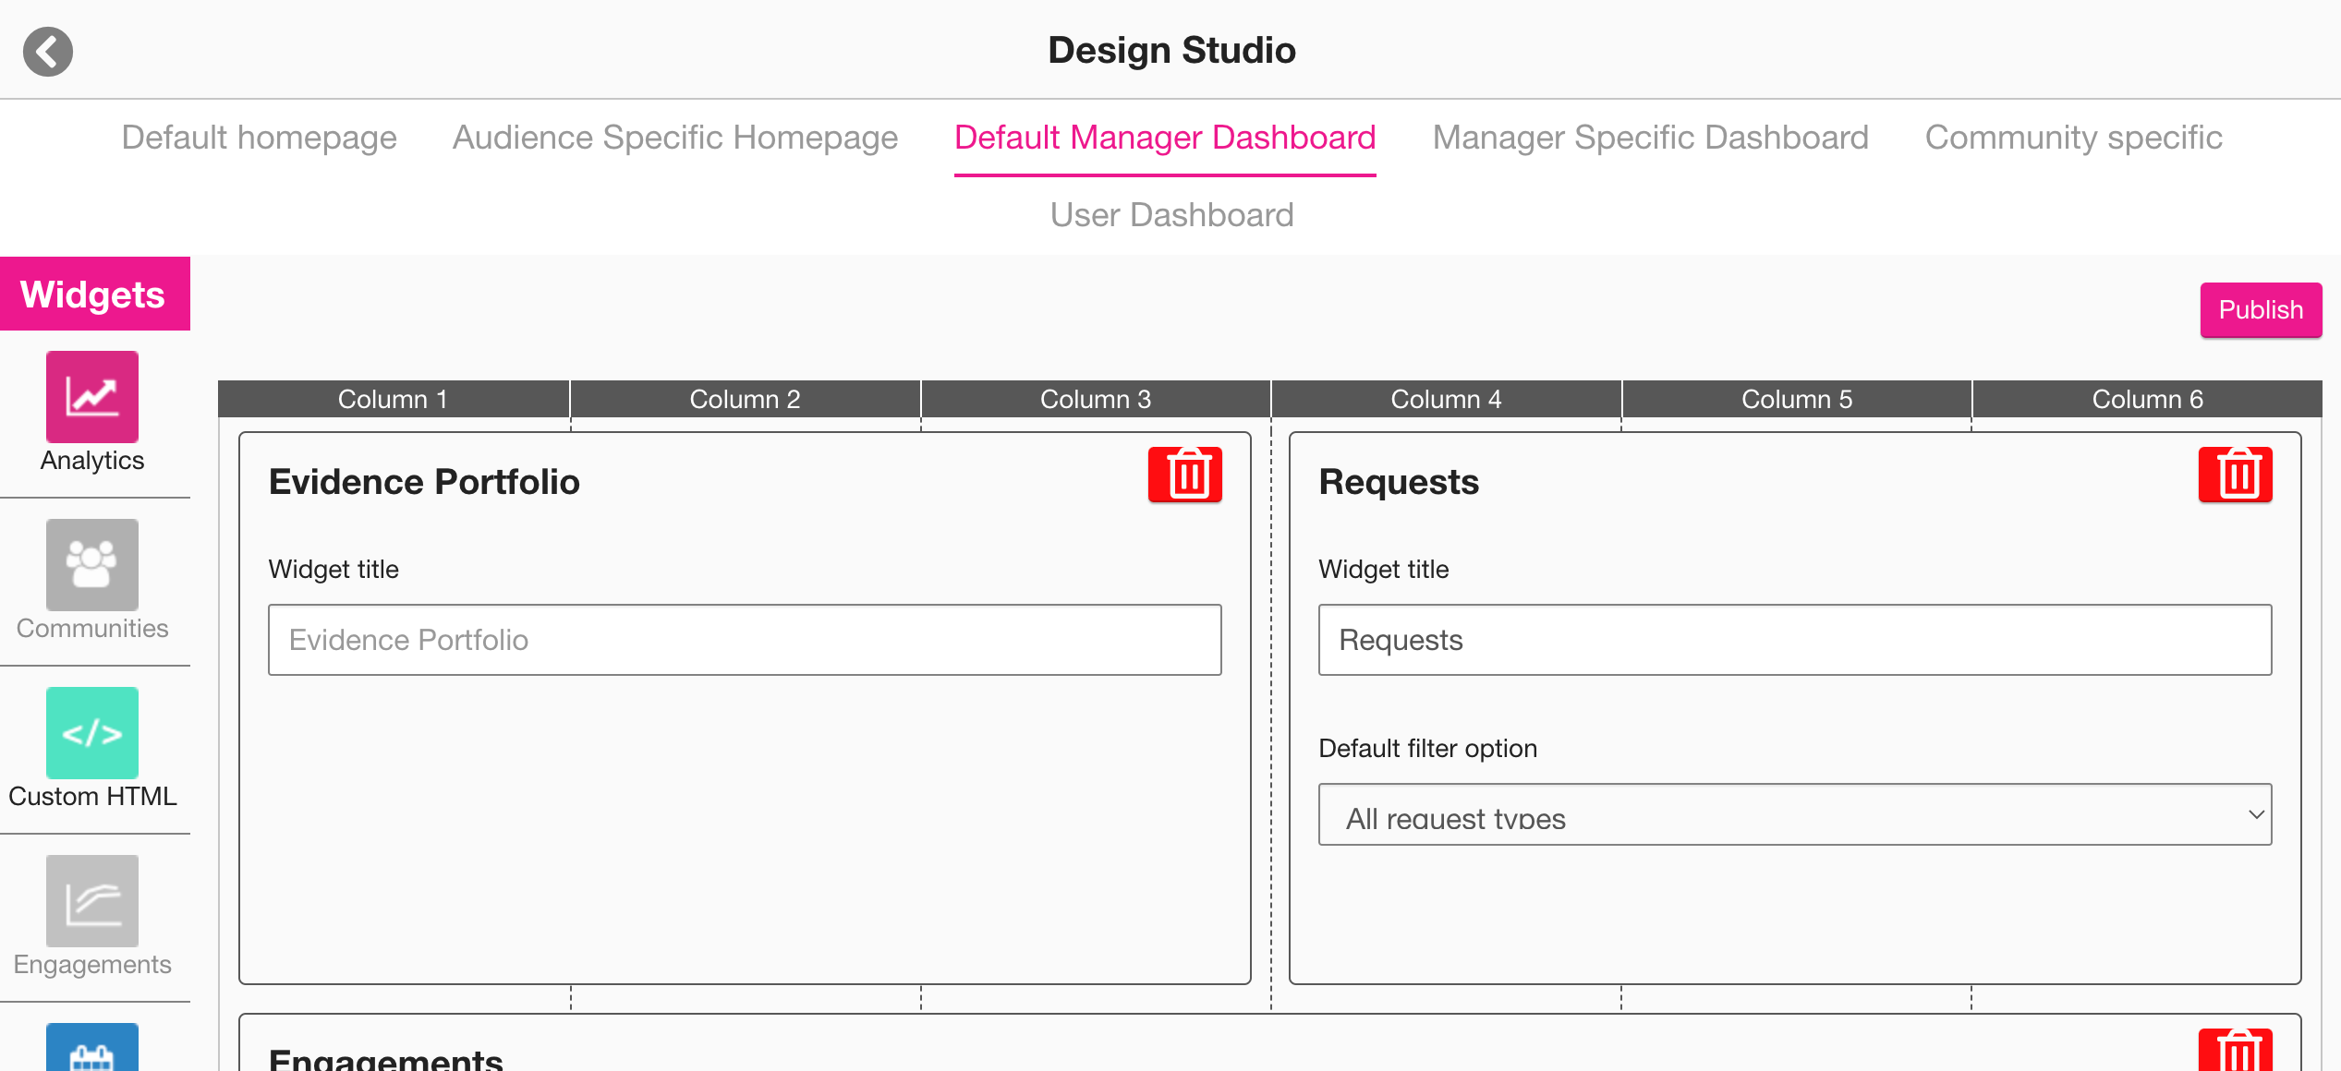This screenshot has width=2341, height=1071.
Task: Click the Publish button
Action: [x=2260, y=310]
